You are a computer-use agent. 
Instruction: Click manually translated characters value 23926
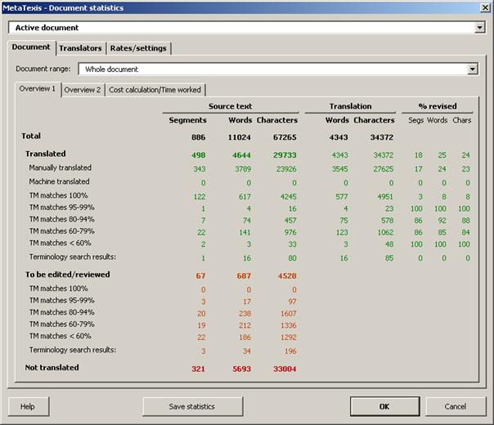click(286, 169)
